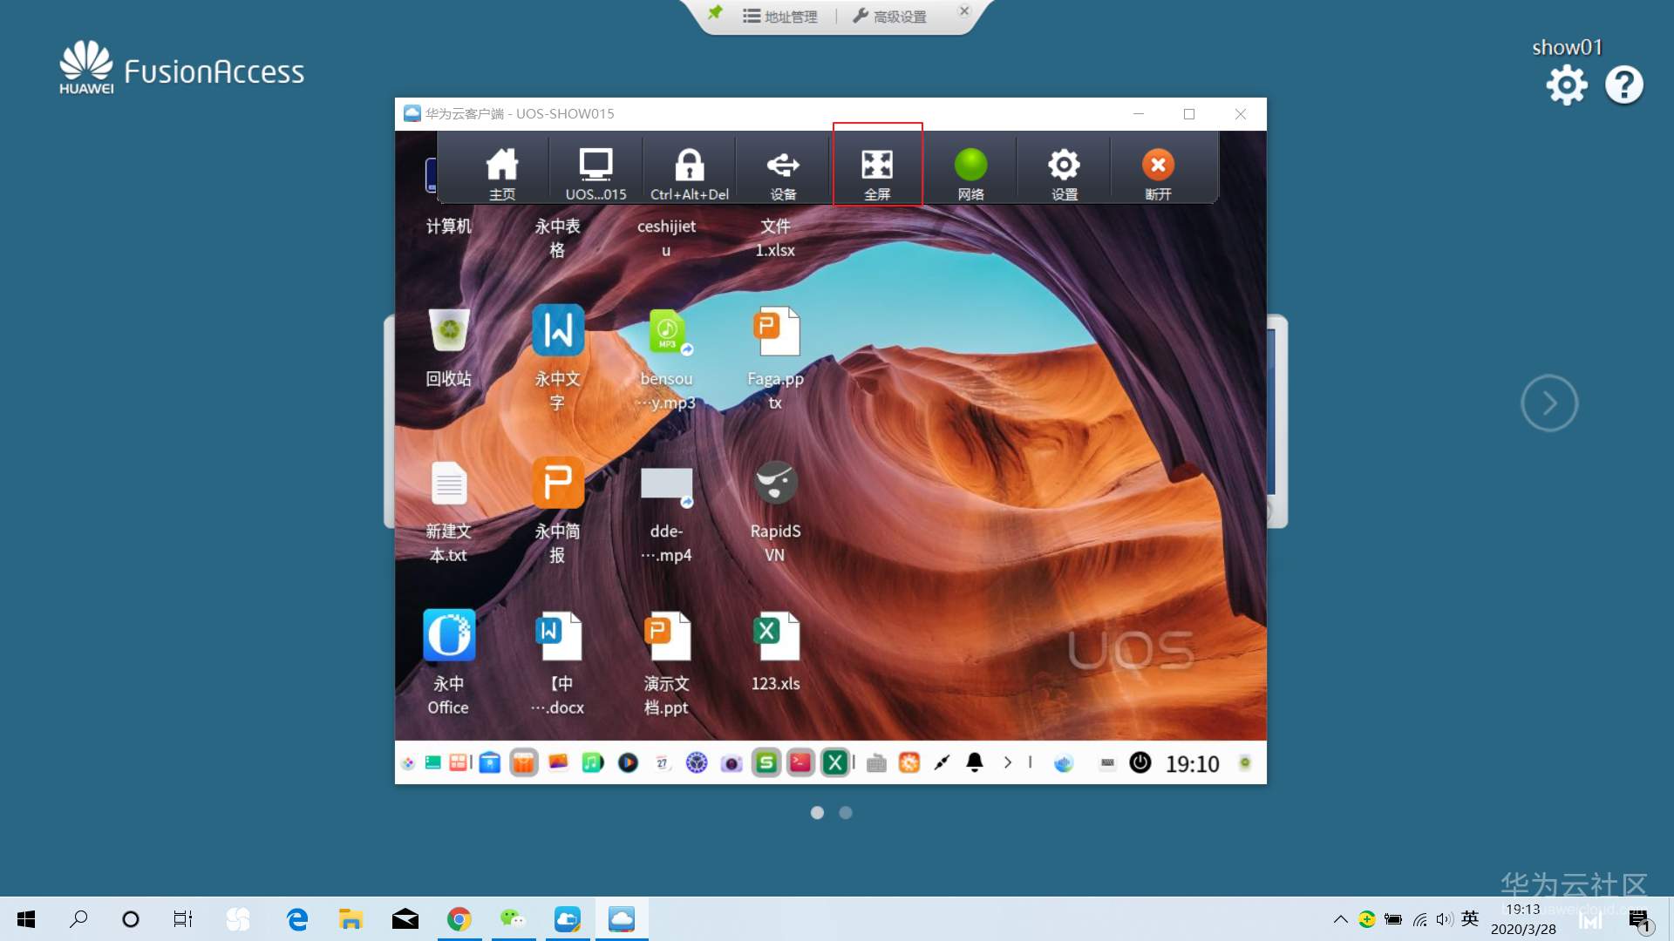Open the 地址管理 menu item

pos(780,17)
